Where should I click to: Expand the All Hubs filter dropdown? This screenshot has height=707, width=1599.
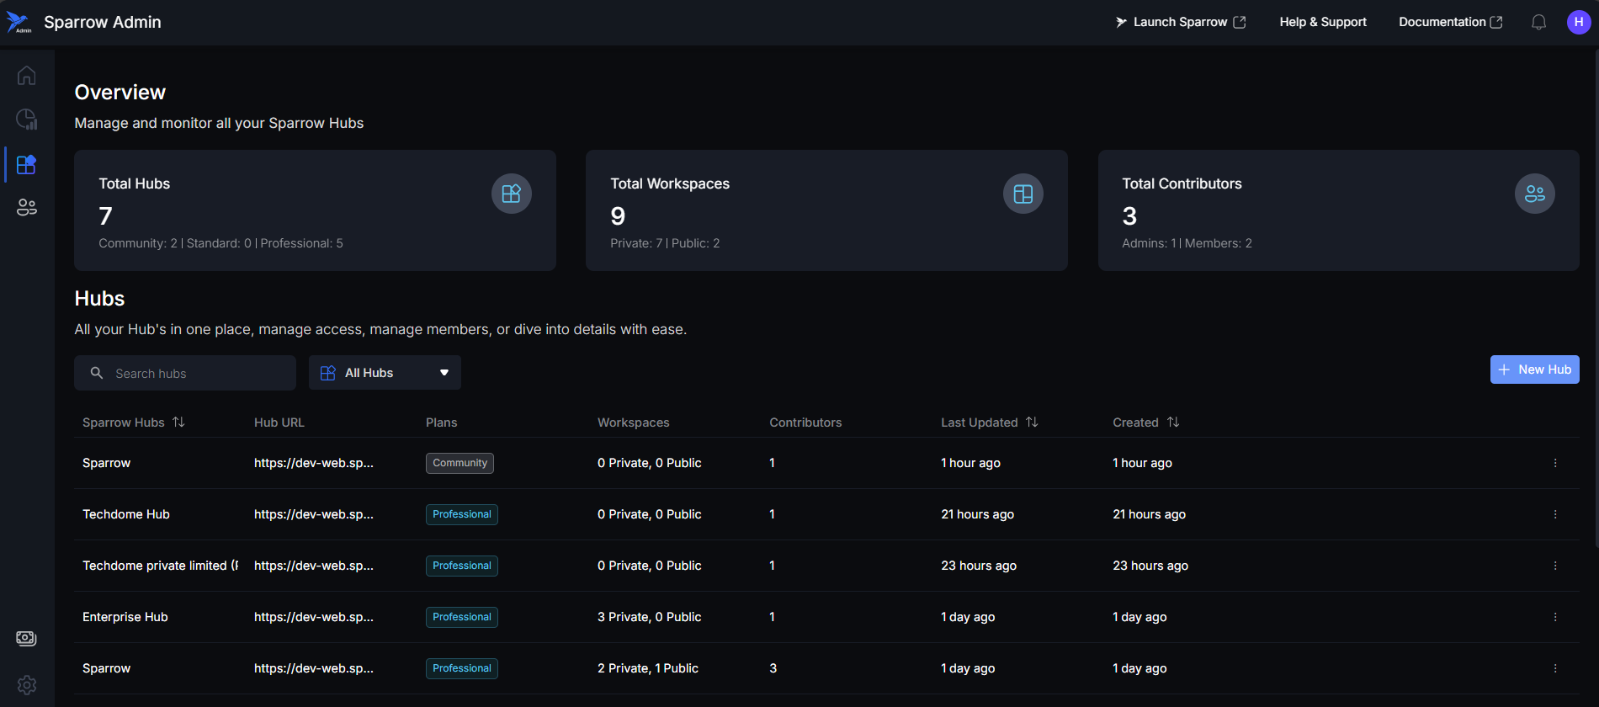tap(385, 373)
